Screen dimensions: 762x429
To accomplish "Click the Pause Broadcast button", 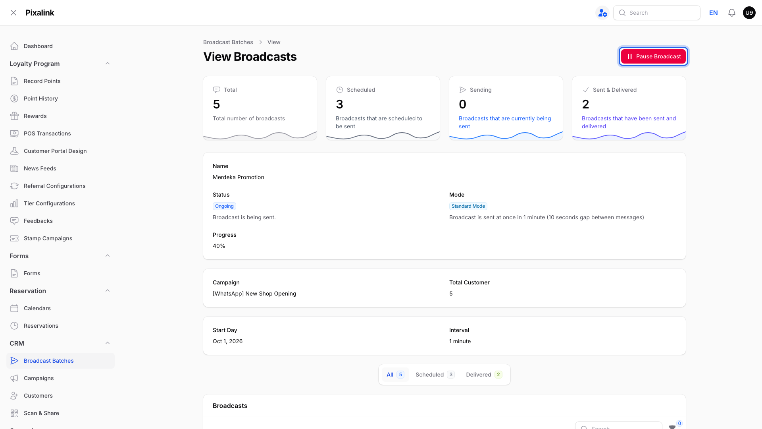I will [x=653, y=56].
